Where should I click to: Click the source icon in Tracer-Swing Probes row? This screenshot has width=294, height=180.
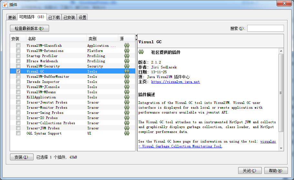pyautogui.click(x=127, y=112)
